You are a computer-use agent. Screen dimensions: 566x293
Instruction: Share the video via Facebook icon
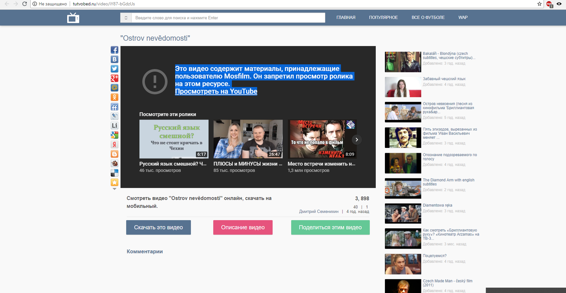click(x=114, y=50)
